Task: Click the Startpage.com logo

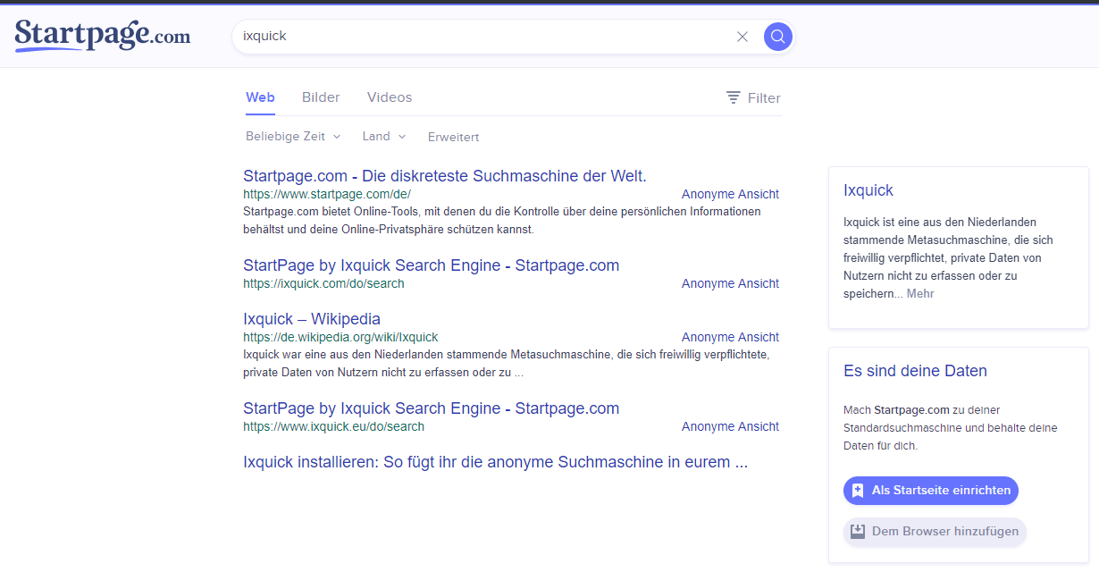Action: coord(103,36)
